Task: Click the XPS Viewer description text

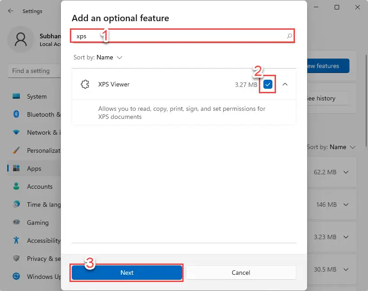Action: [182, 113]
